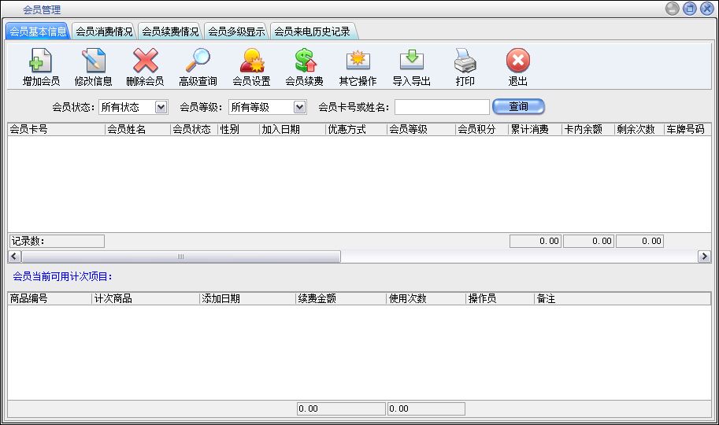
Task: Open Member Settings (会员设置) icon
Action: pyautogui.click(x=251, y=61)
